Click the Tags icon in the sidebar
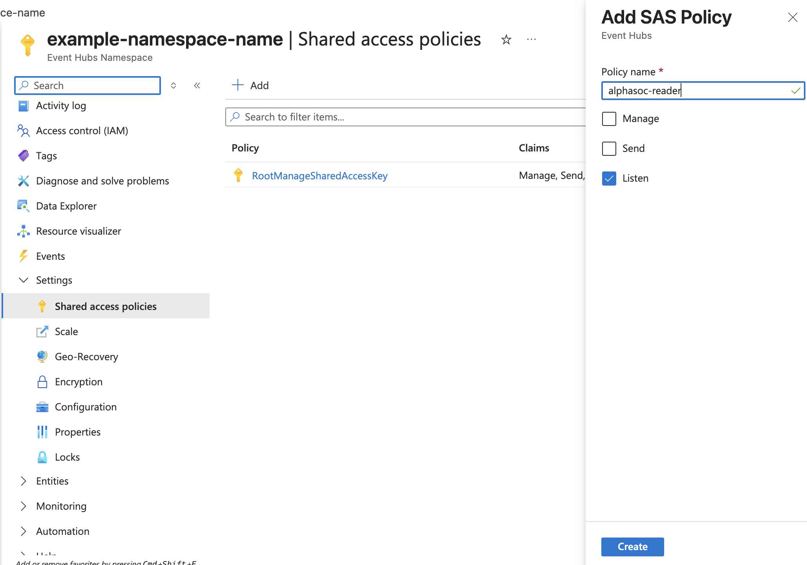The image size is (807, 565). pos(23,156)
